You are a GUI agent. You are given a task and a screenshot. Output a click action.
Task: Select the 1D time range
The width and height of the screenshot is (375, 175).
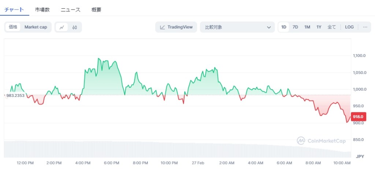284,27
